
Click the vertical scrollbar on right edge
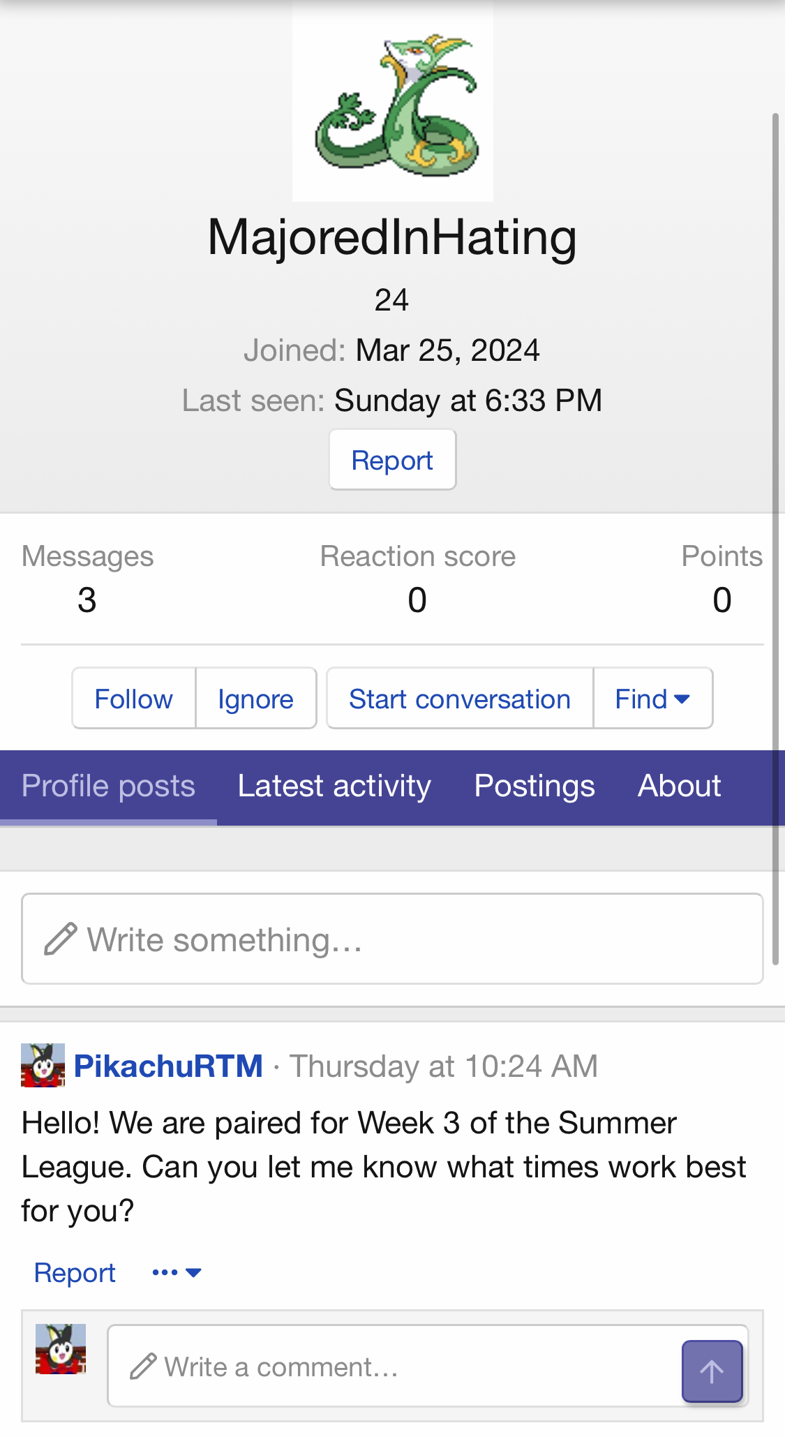(775, 537)
